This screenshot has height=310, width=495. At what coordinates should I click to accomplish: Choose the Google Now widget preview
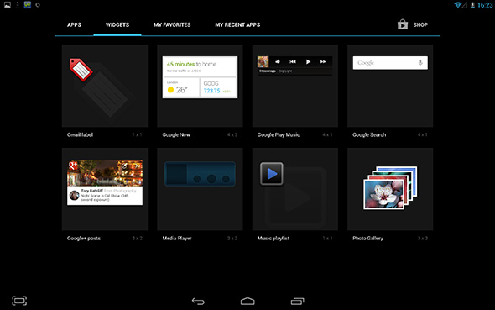(x=200, y=77)
